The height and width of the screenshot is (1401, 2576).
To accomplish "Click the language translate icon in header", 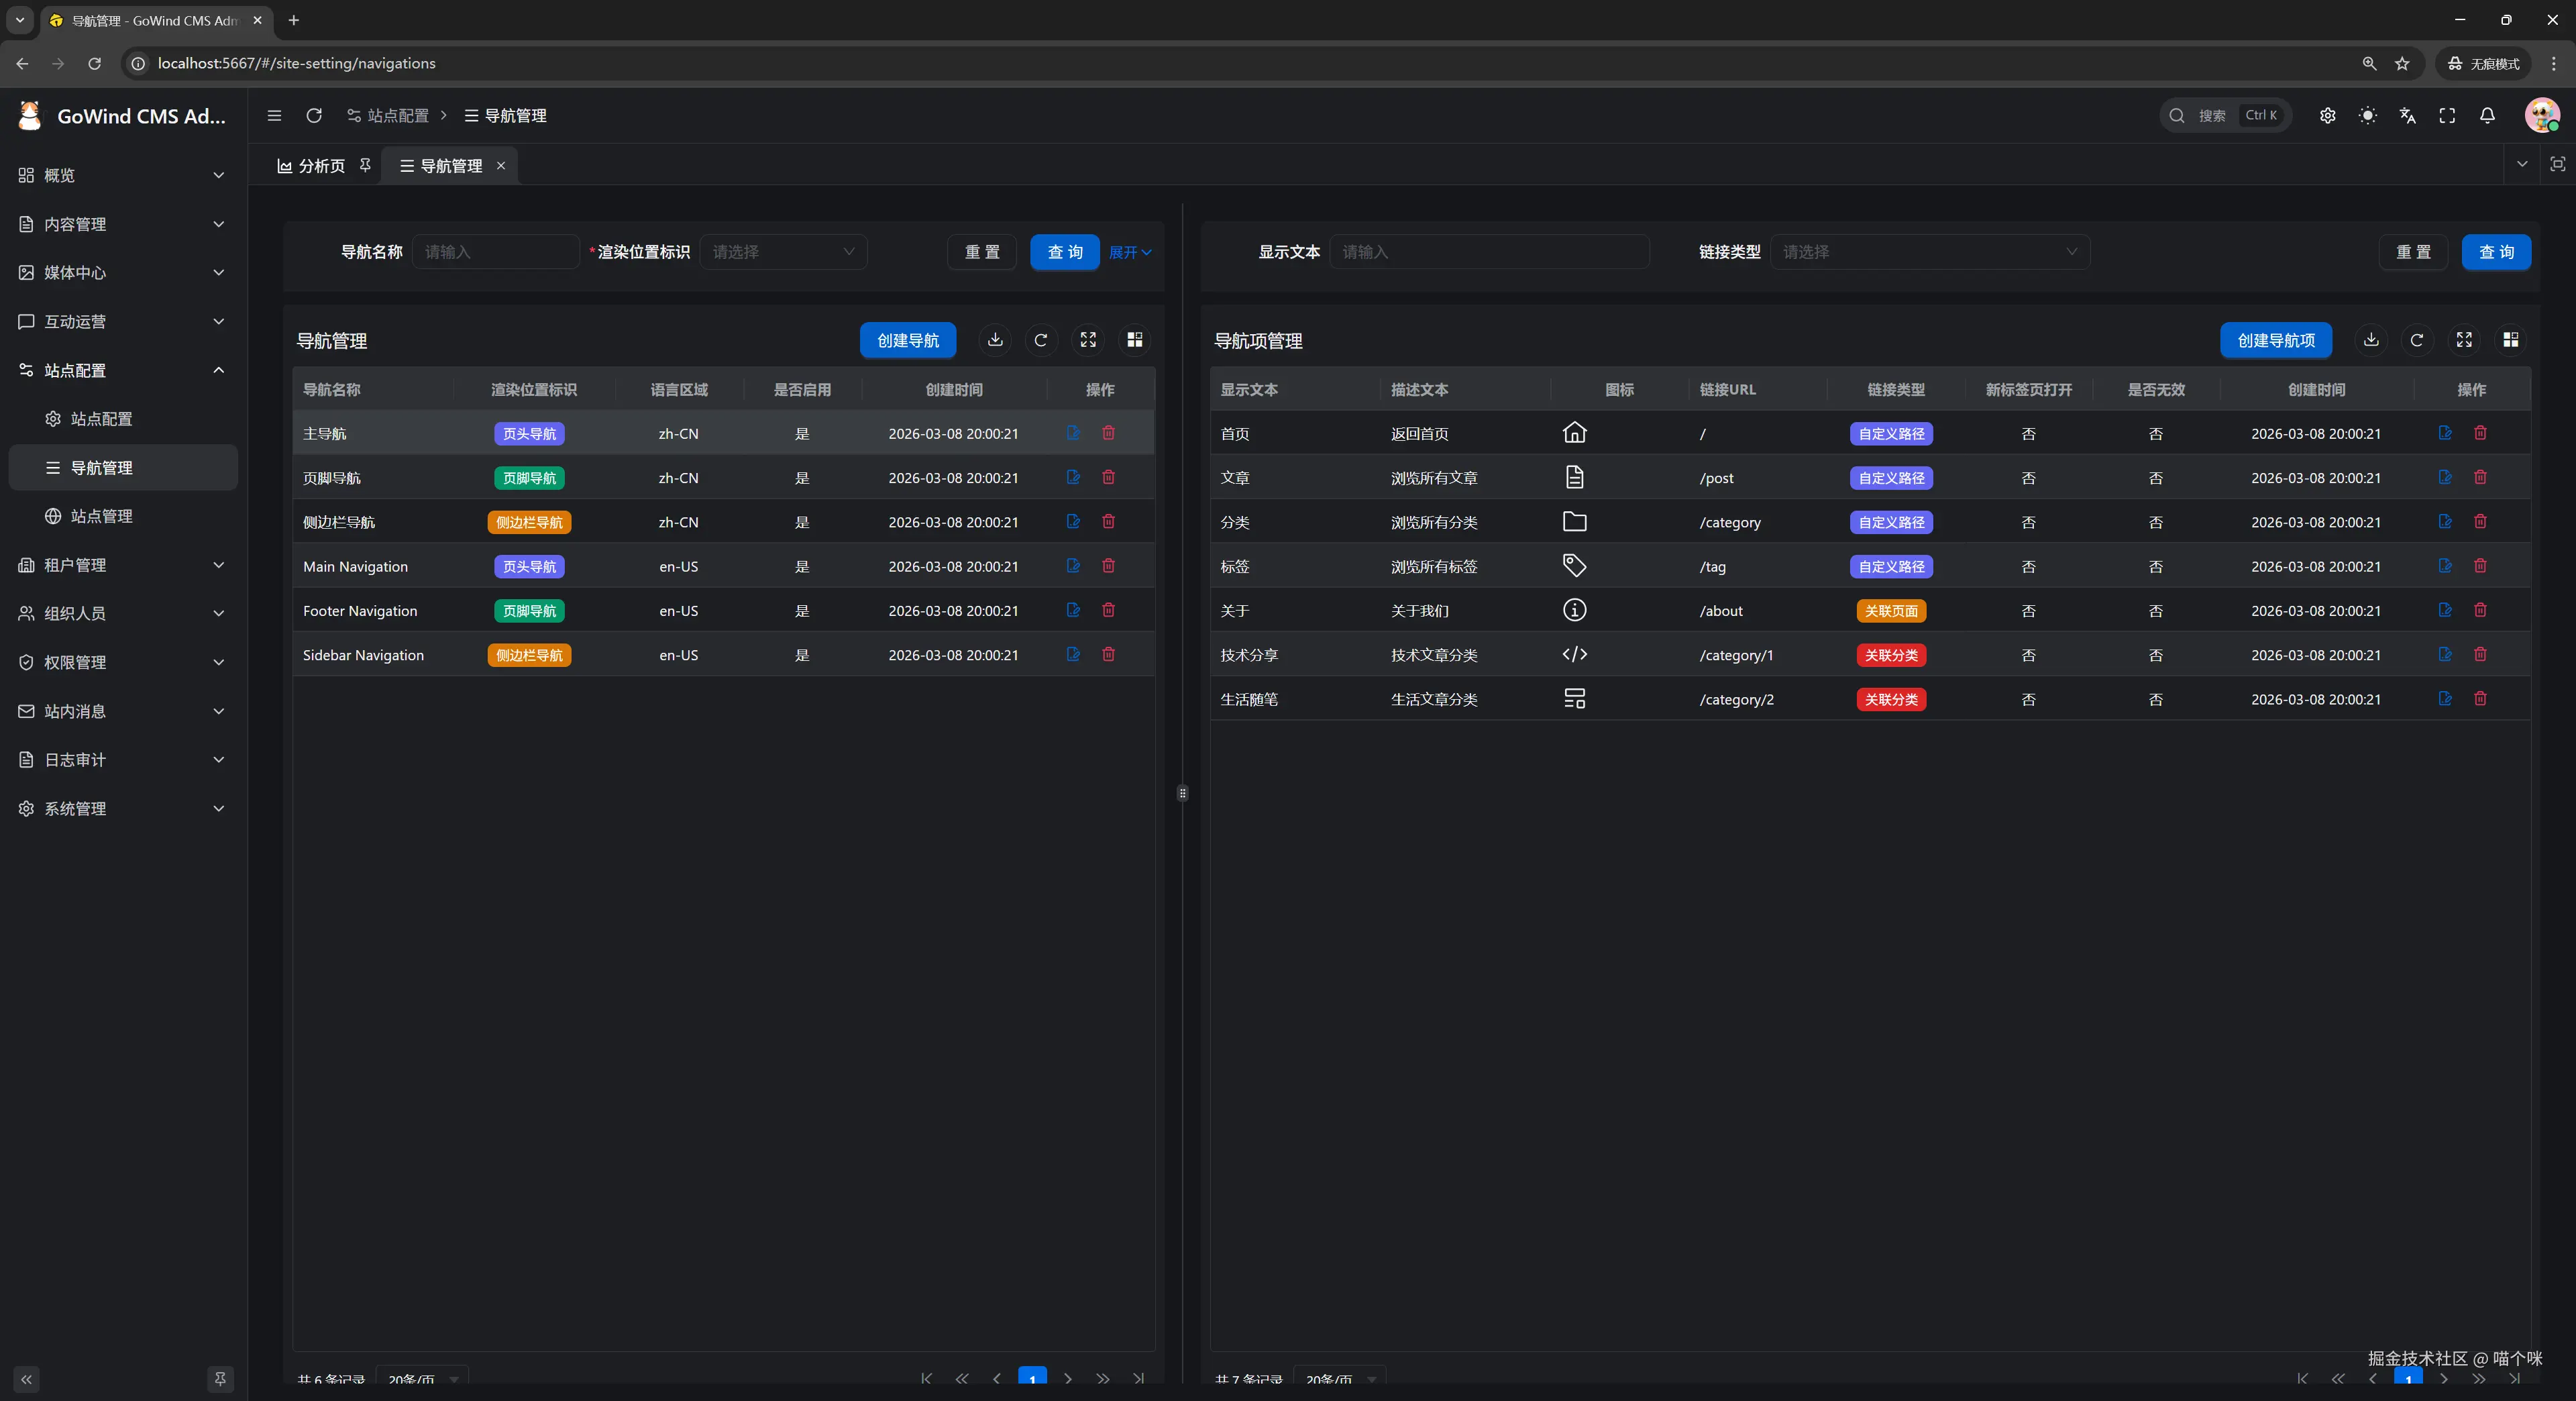I will (2407, 116).
